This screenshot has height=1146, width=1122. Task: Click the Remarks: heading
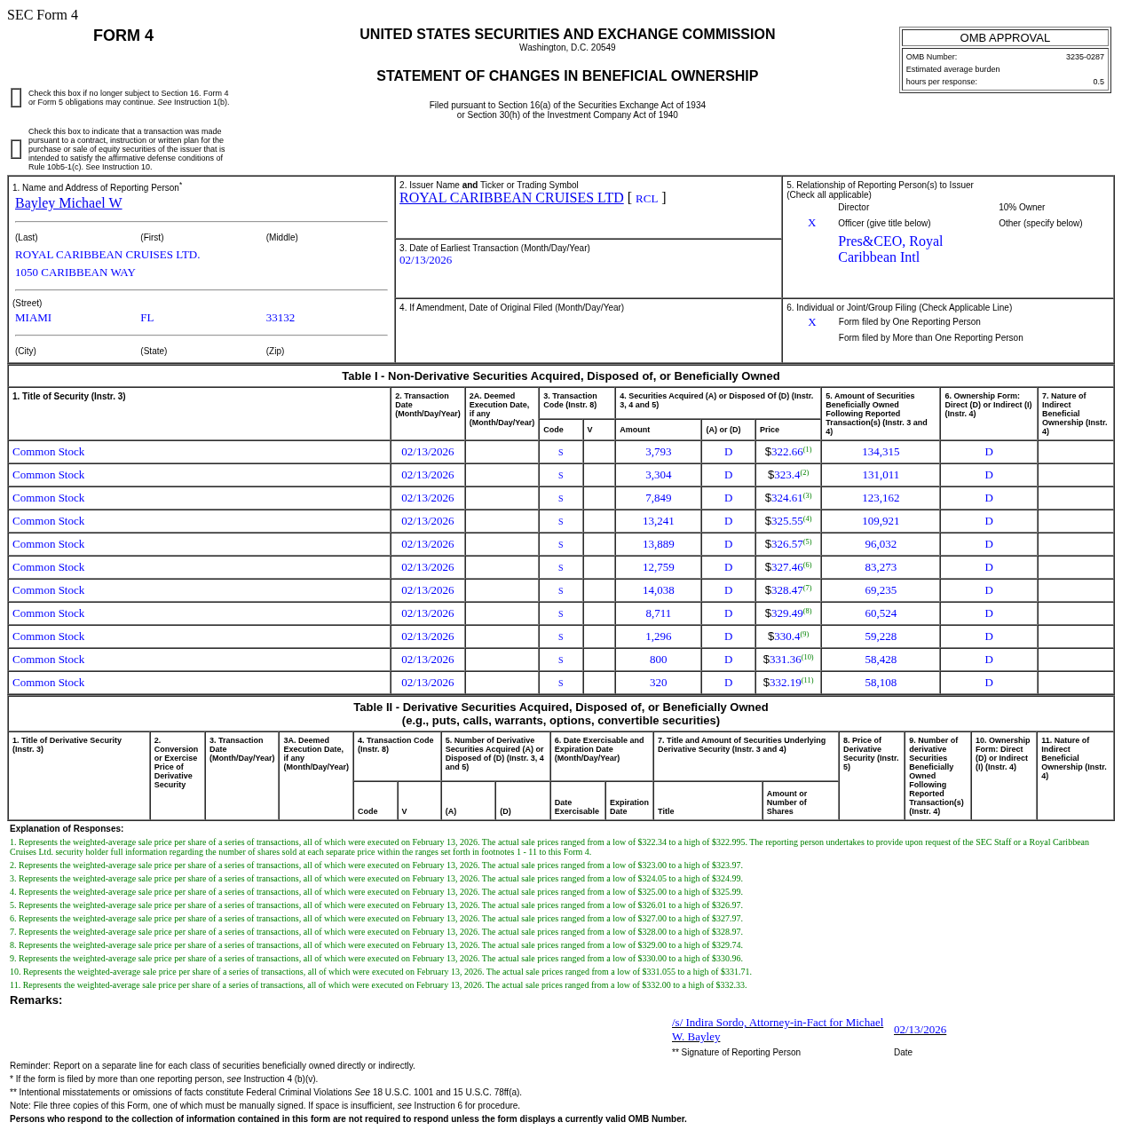pos(36,1000)
